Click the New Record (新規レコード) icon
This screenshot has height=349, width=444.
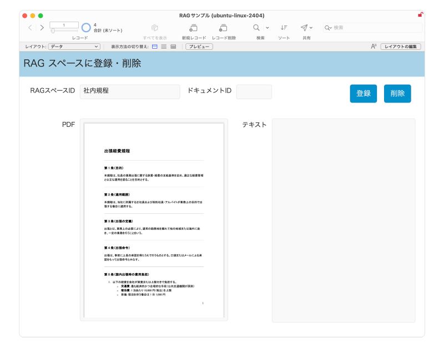194,28
